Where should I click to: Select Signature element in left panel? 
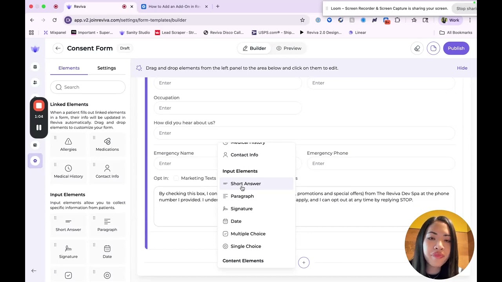(x=68, y=252)
